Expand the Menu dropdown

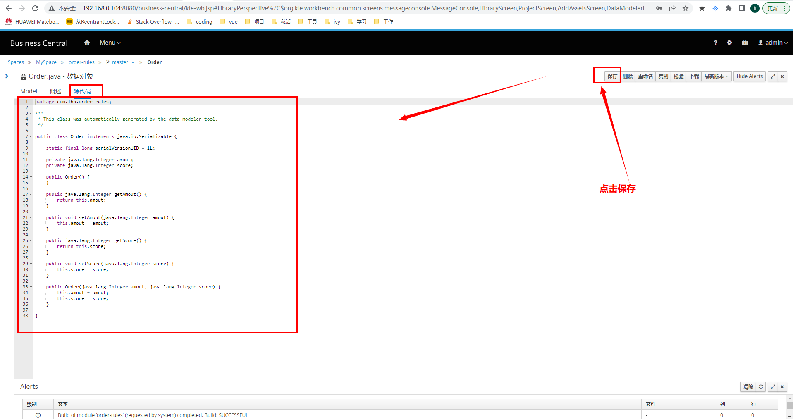pyautogui.click(x=110, y=43)
